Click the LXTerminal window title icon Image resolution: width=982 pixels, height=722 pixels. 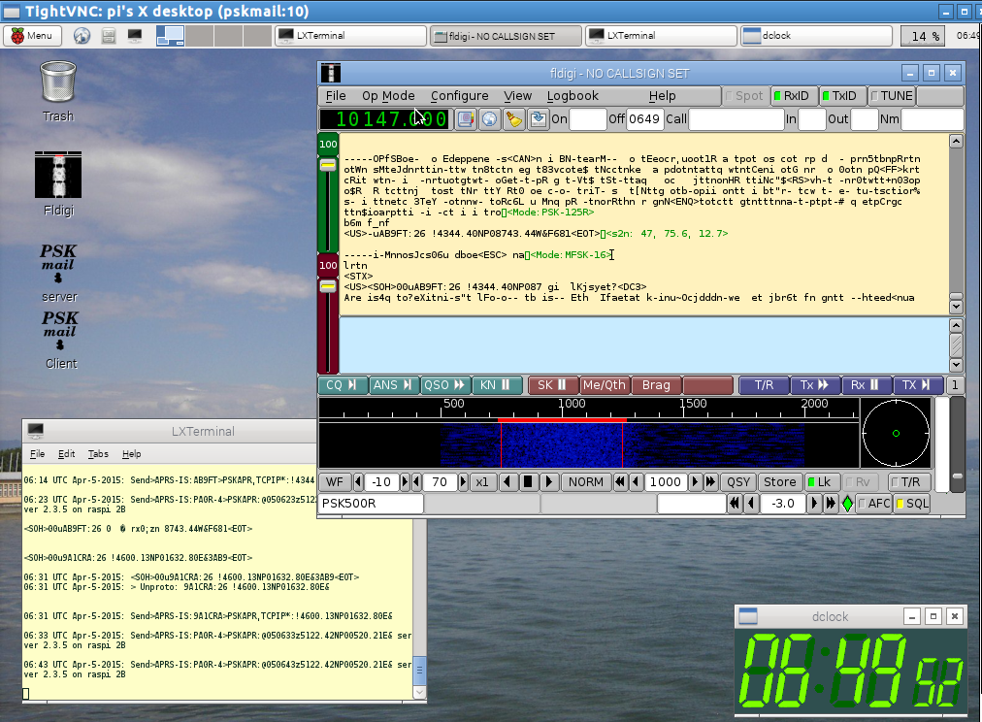[36, 431]
